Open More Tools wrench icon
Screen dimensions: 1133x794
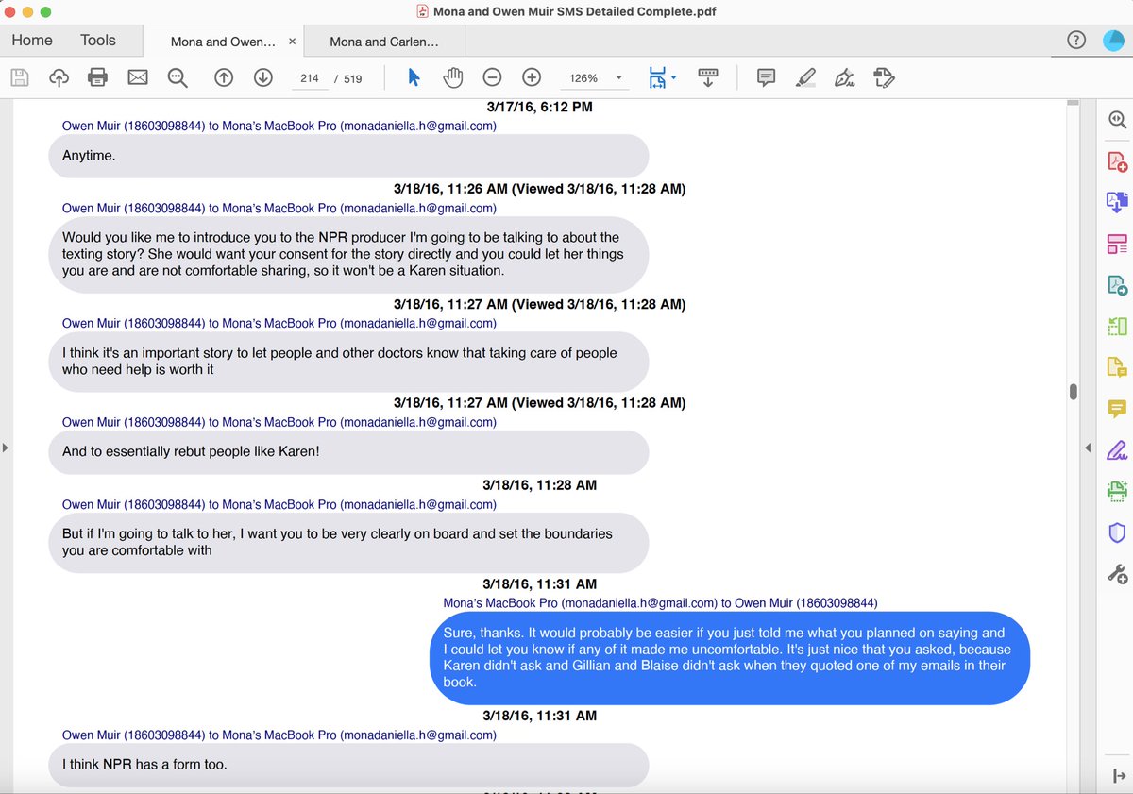(x=1117, y=573)
